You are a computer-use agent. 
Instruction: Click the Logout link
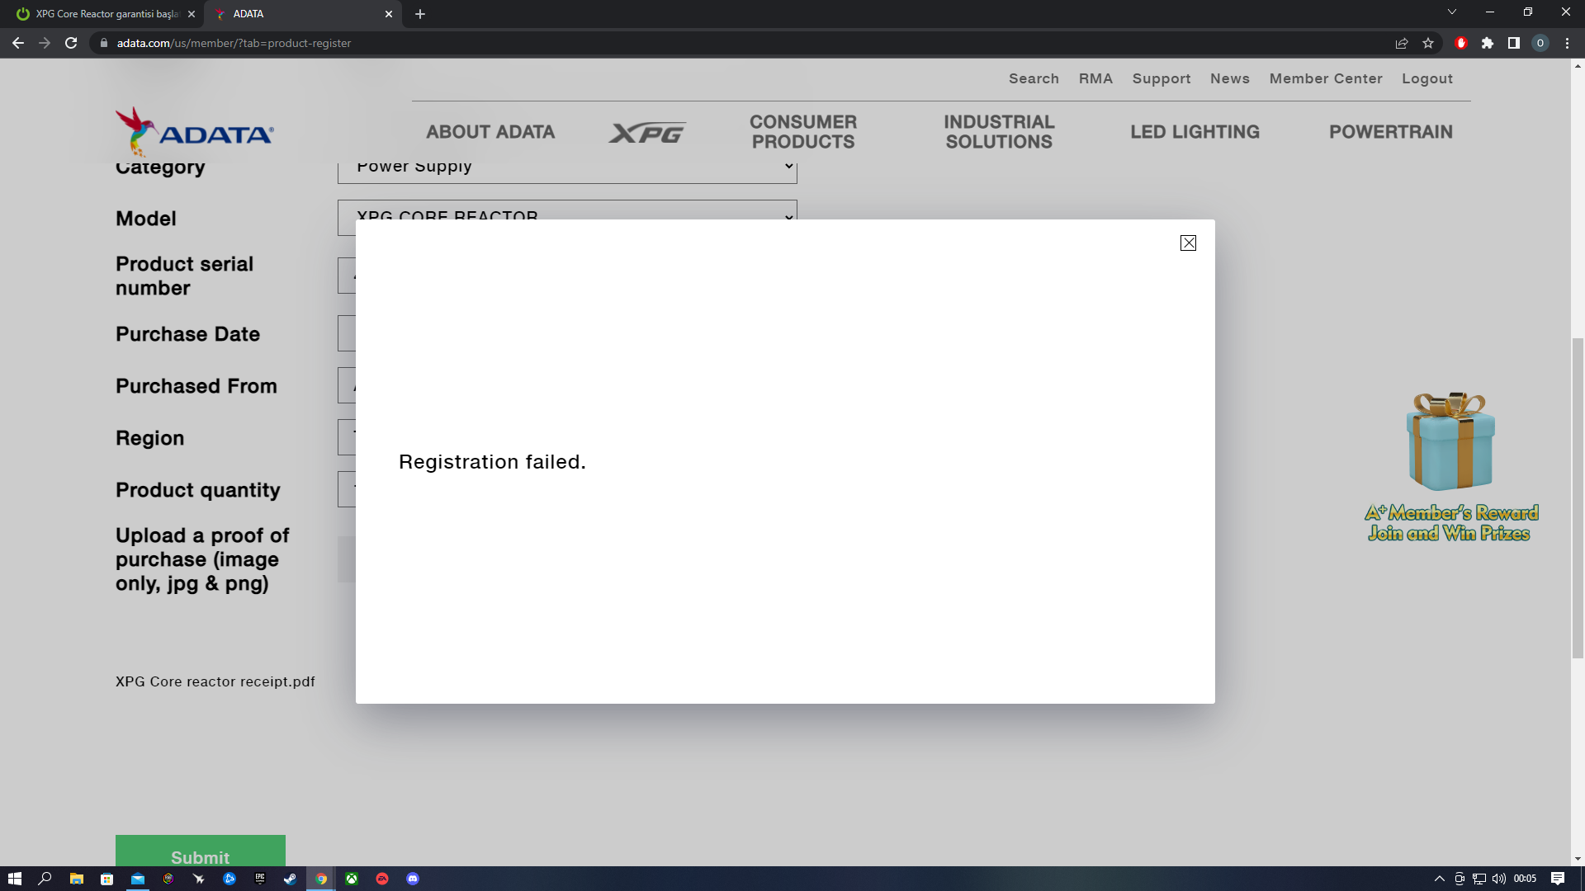coord(1426,78)
